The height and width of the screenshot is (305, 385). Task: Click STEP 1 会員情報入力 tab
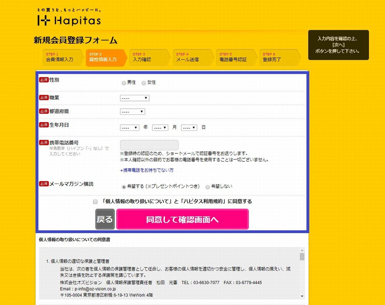(63, 57)
